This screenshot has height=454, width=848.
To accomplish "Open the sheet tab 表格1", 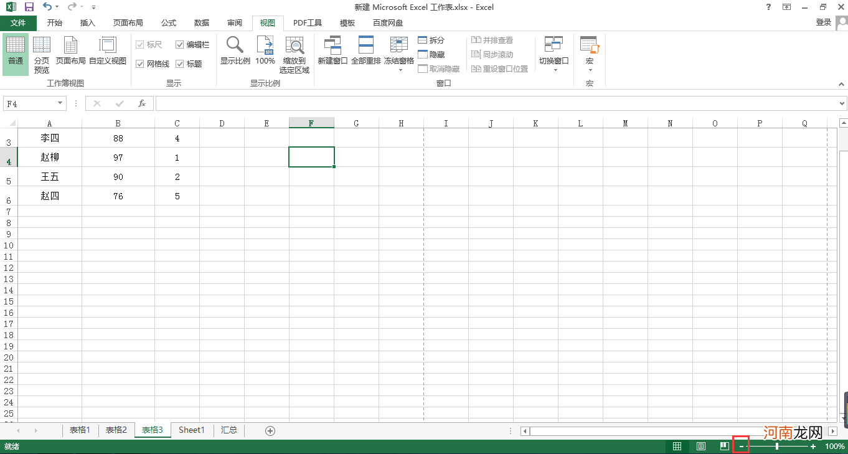I will click(80, 430).
